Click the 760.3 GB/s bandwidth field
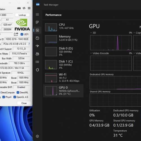 [19, 63]
